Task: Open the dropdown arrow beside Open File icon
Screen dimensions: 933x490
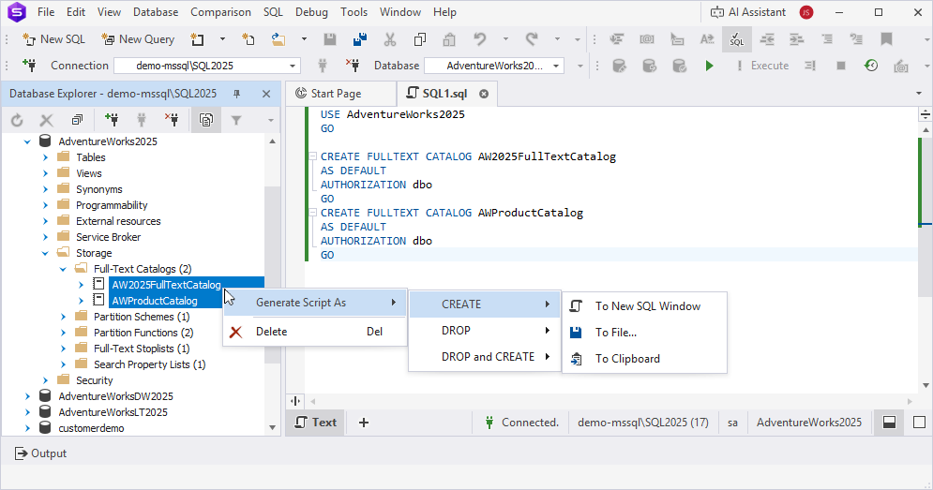Action: tap(304, 39)
